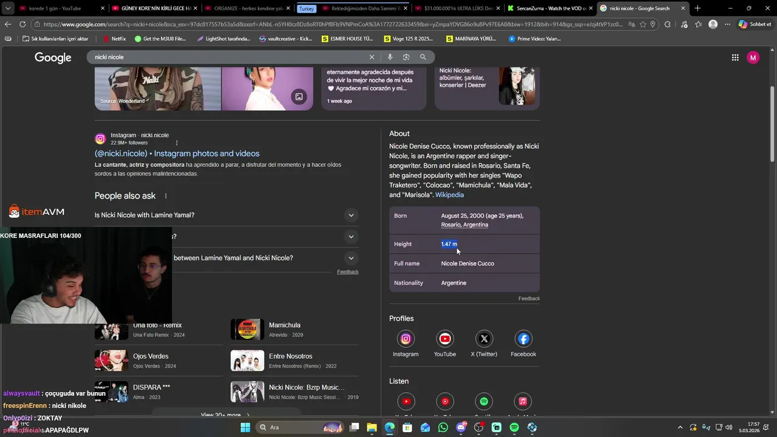Image resolution: width=777 pixels, height=437 pixels.
Task: Add page to favorites with star icon
Action: (643, 24)
